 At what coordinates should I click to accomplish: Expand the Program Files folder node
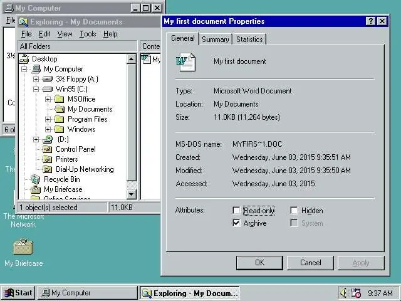(48, 119)
